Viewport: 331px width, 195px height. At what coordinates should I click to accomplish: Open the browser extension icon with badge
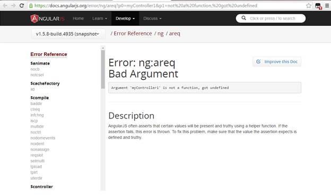(x=318, y=6)
